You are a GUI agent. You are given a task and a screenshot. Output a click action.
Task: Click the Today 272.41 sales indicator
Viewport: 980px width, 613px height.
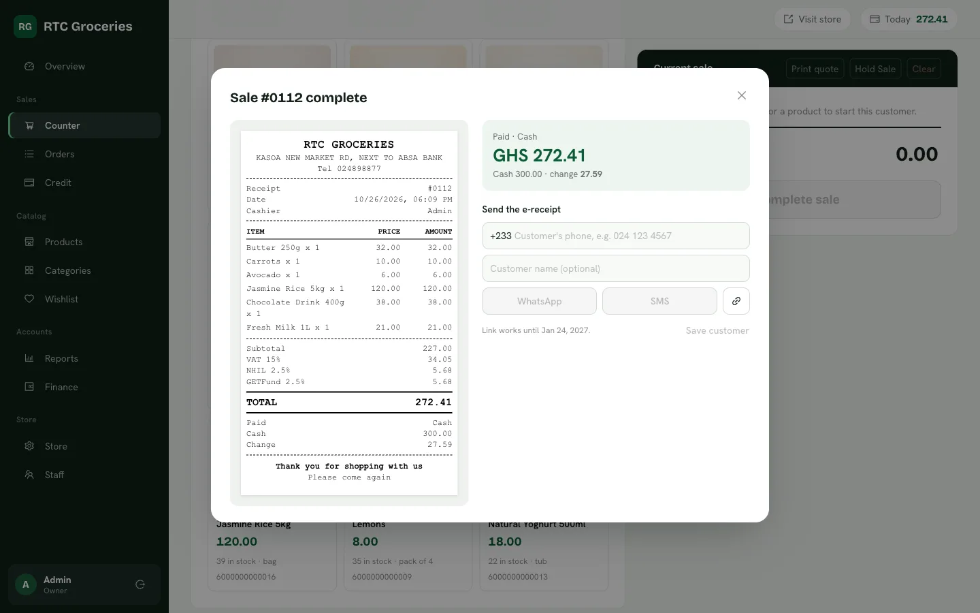point(909,19)
